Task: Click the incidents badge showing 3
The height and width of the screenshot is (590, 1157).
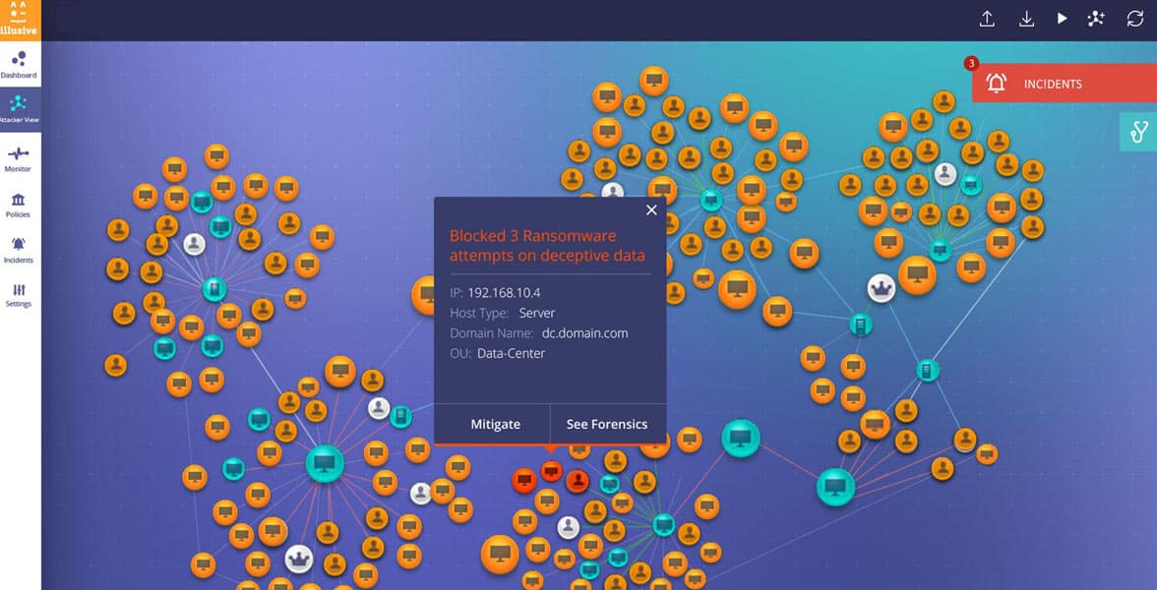Action: pyautogui.click(x=972, y=63)
